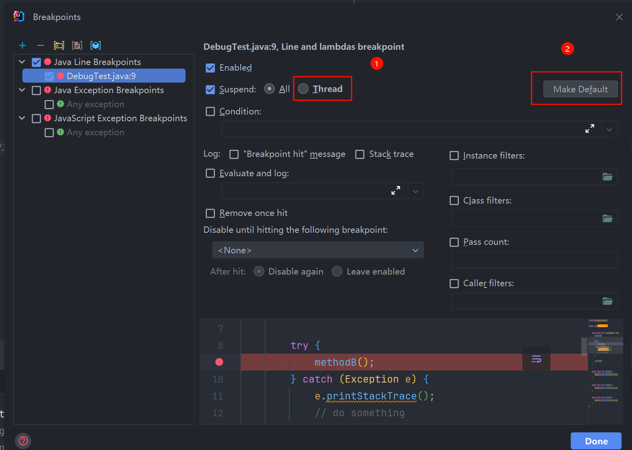Toggle soft-wrap icon in code preview
The image size is (632, 450).
(536, 359)
